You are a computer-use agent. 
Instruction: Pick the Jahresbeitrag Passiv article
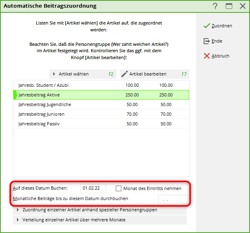tap(39, 124)
